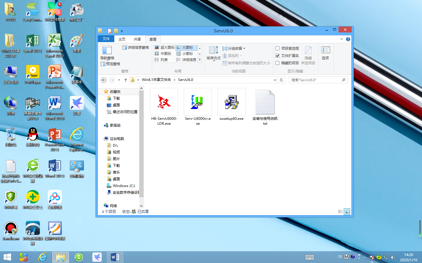Switch to the Home ribbon tab
Image resolution: width=422 pixels, height=263 pixels.
point(122,39)
